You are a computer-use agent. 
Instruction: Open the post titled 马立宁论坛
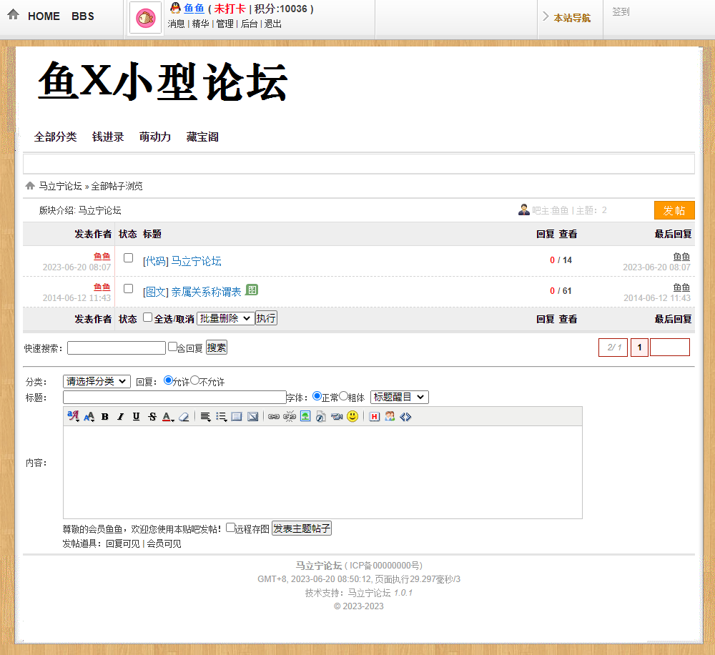pos(196,261)
